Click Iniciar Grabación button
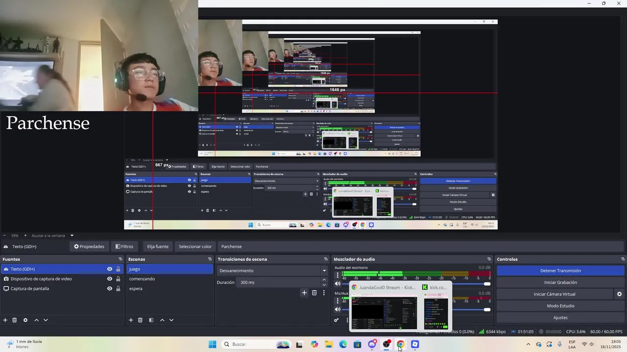 tap(560, 282)
